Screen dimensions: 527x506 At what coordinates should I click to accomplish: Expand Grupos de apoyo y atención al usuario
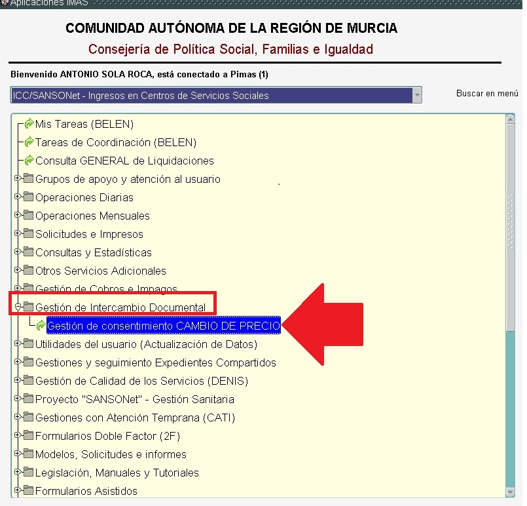click(18, 179)
